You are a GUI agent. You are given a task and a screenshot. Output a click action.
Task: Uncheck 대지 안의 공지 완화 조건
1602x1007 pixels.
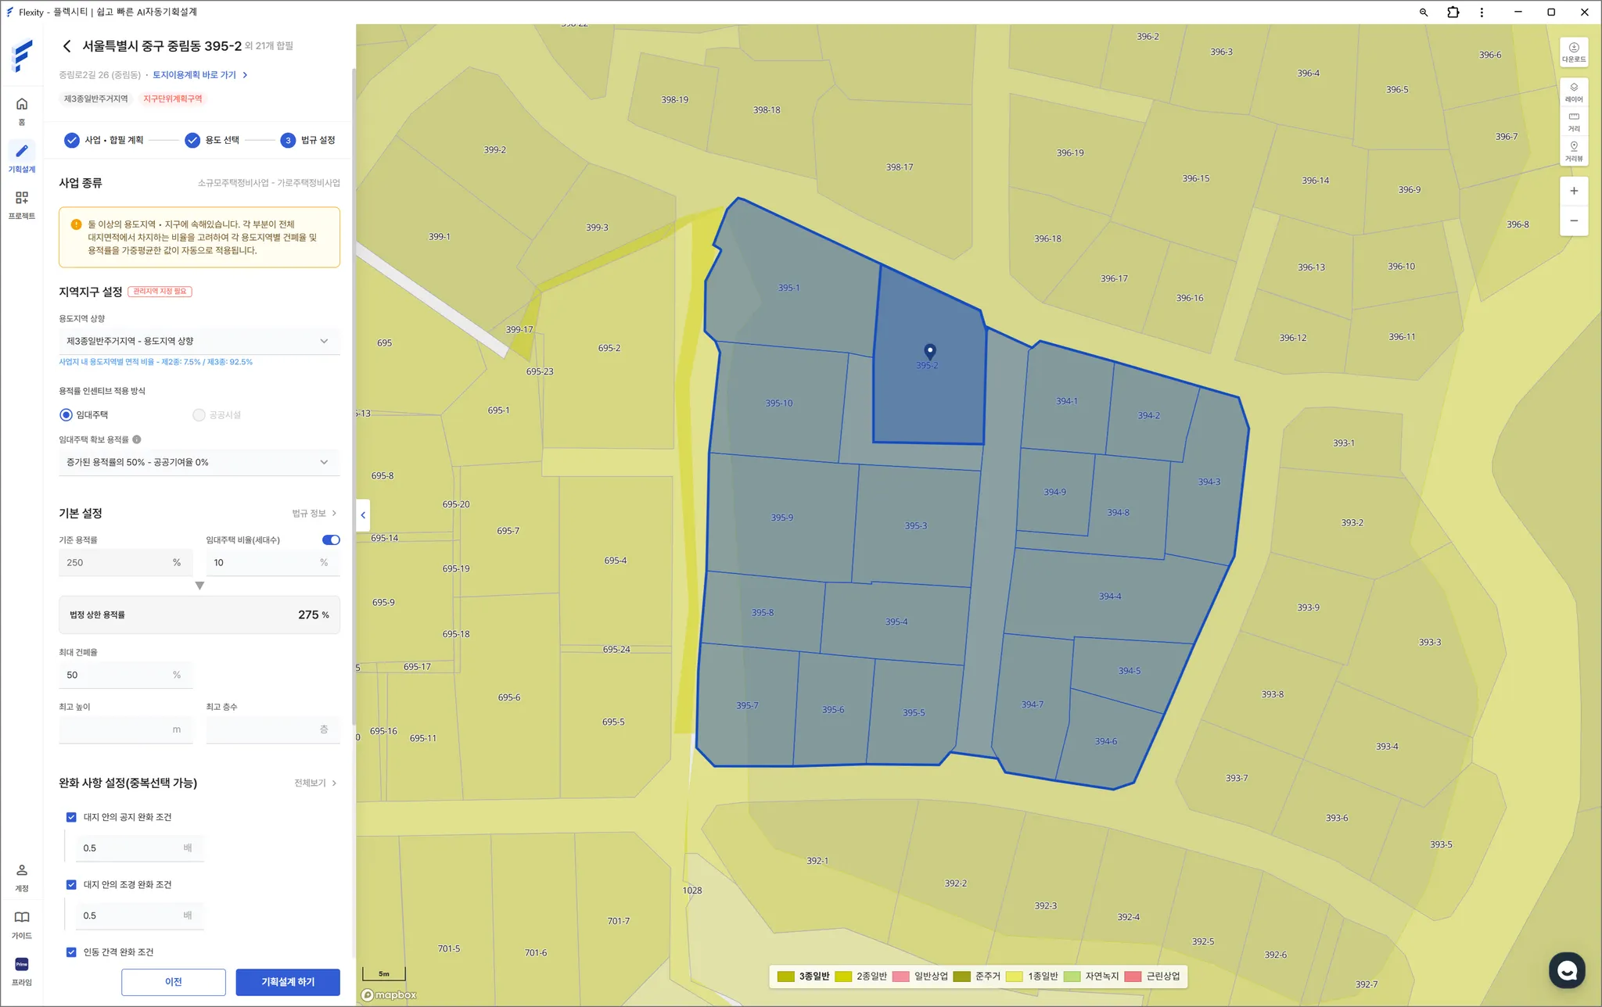click(x=71, y=817)
